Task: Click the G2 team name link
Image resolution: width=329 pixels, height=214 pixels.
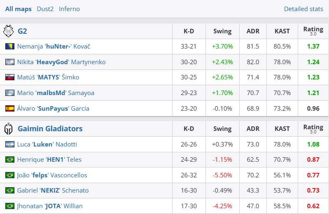Action: pos(22,31)
